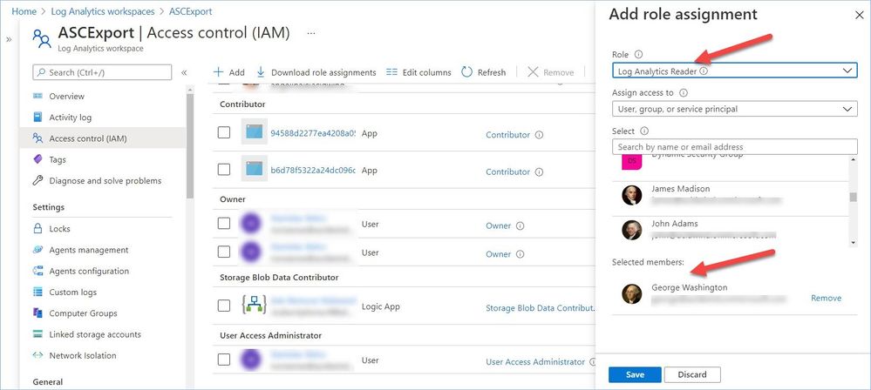The image size is (871, 390).
Task: Select John Adams from member list
Action: pyautogui.click(x=730, y=229)
